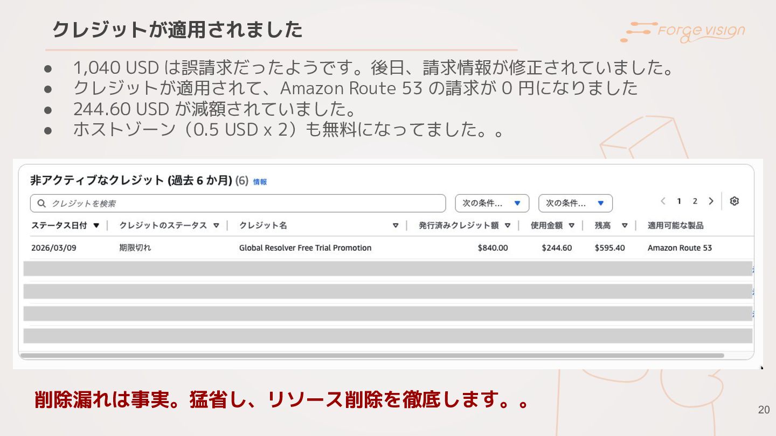Select page 2 of credits
The height and width of the screenshot is (436, 776).
(x=695, y=201)
